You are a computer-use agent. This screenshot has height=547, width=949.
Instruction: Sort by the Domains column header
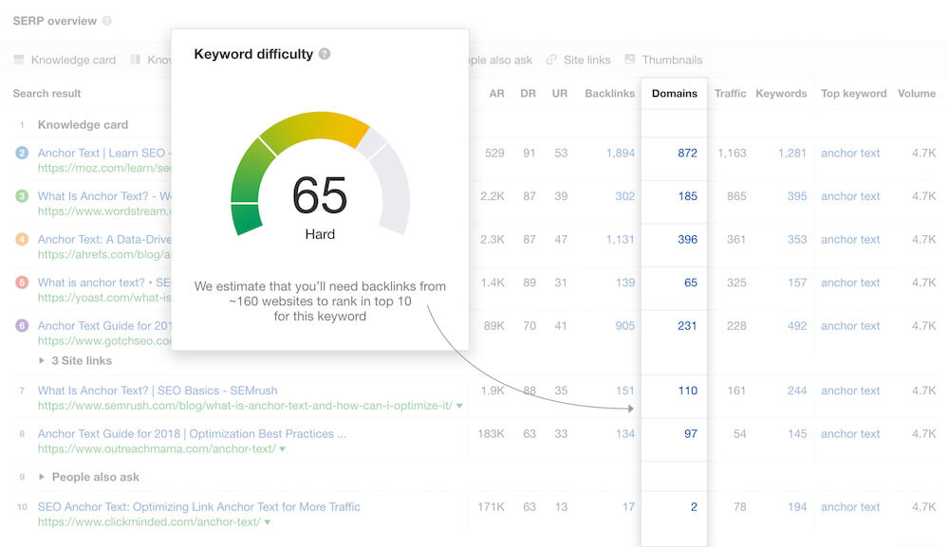click(674, 94)
